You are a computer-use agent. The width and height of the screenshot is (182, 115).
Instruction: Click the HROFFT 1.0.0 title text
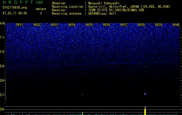23,2
